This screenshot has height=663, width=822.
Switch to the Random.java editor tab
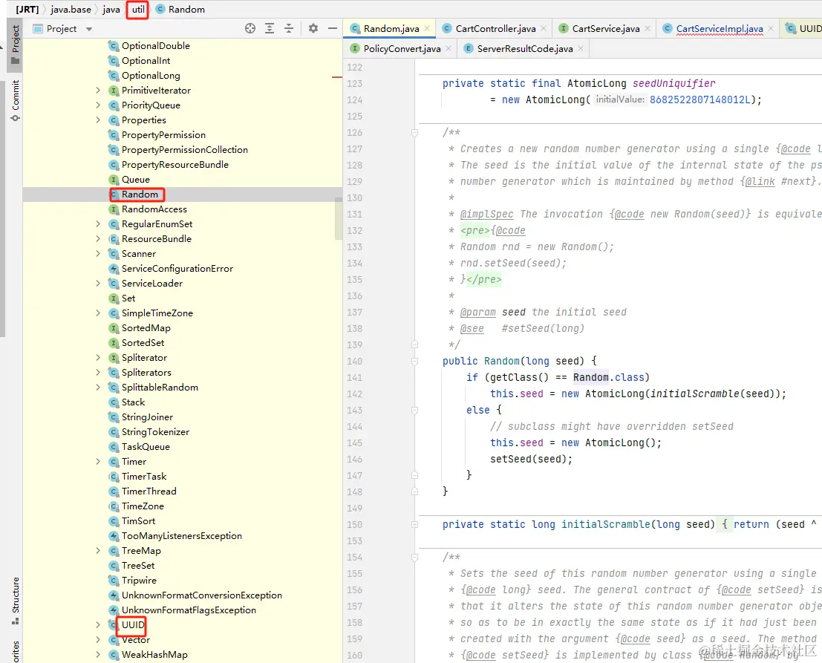point(391,29)
